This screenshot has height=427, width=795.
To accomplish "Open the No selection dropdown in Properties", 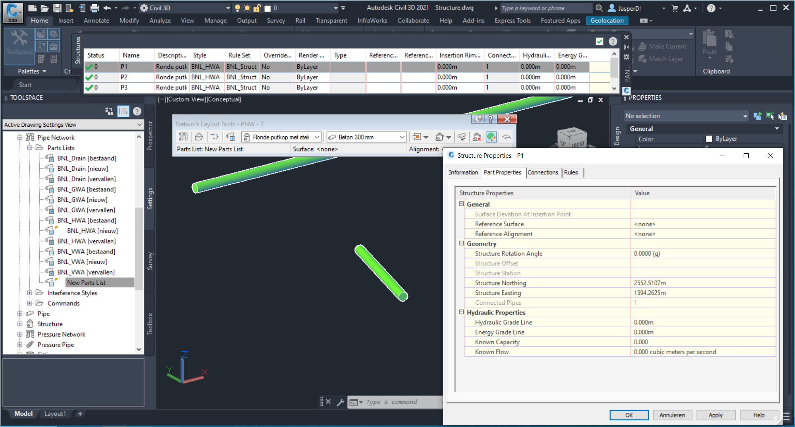I will 745,116.
